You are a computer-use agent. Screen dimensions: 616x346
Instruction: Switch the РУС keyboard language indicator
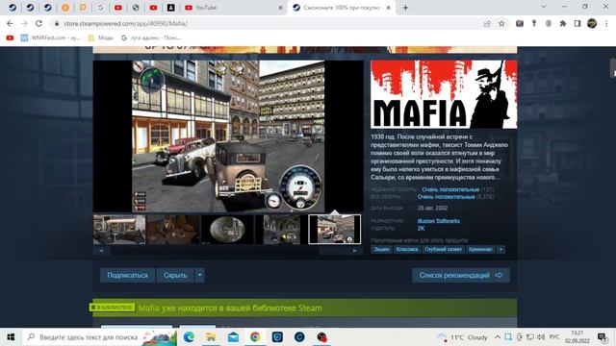coord(554,337)
